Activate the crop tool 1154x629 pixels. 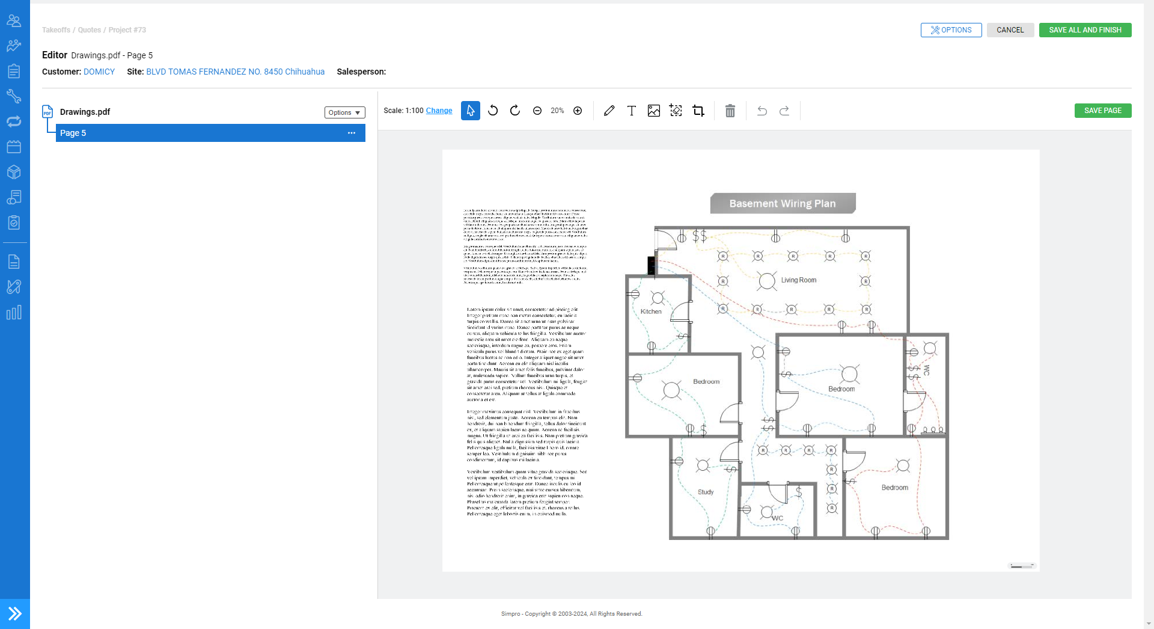[698, 111]
